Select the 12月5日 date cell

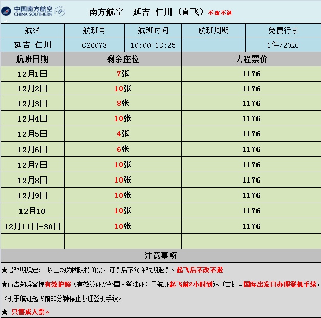coord(32,134)
